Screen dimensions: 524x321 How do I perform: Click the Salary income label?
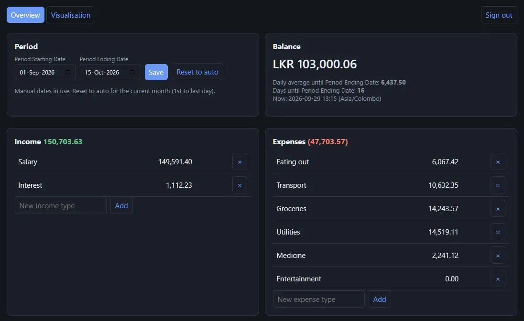[28, 162]
